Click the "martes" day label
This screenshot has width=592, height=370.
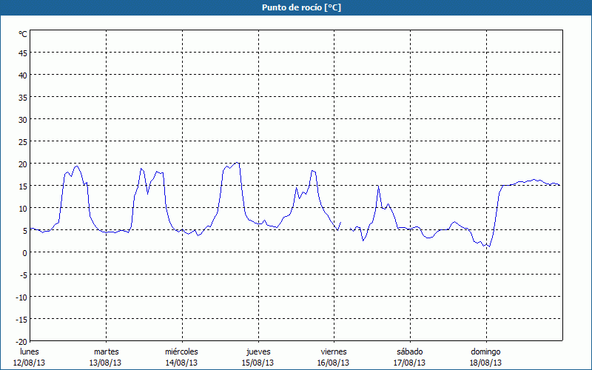tap(106, 351)
